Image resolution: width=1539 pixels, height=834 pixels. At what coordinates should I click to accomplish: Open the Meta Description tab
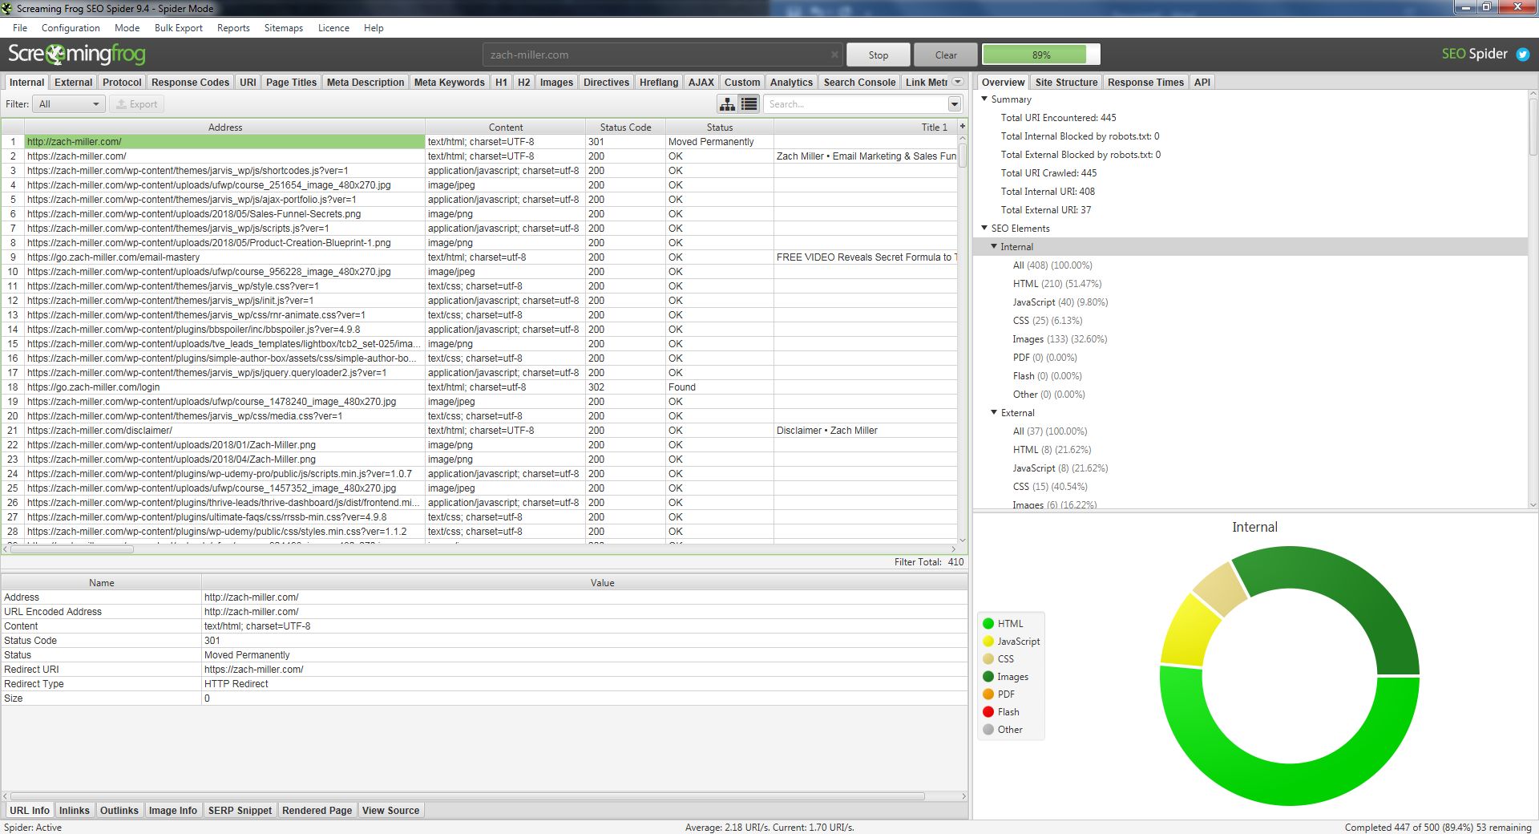tap(366, 82)
